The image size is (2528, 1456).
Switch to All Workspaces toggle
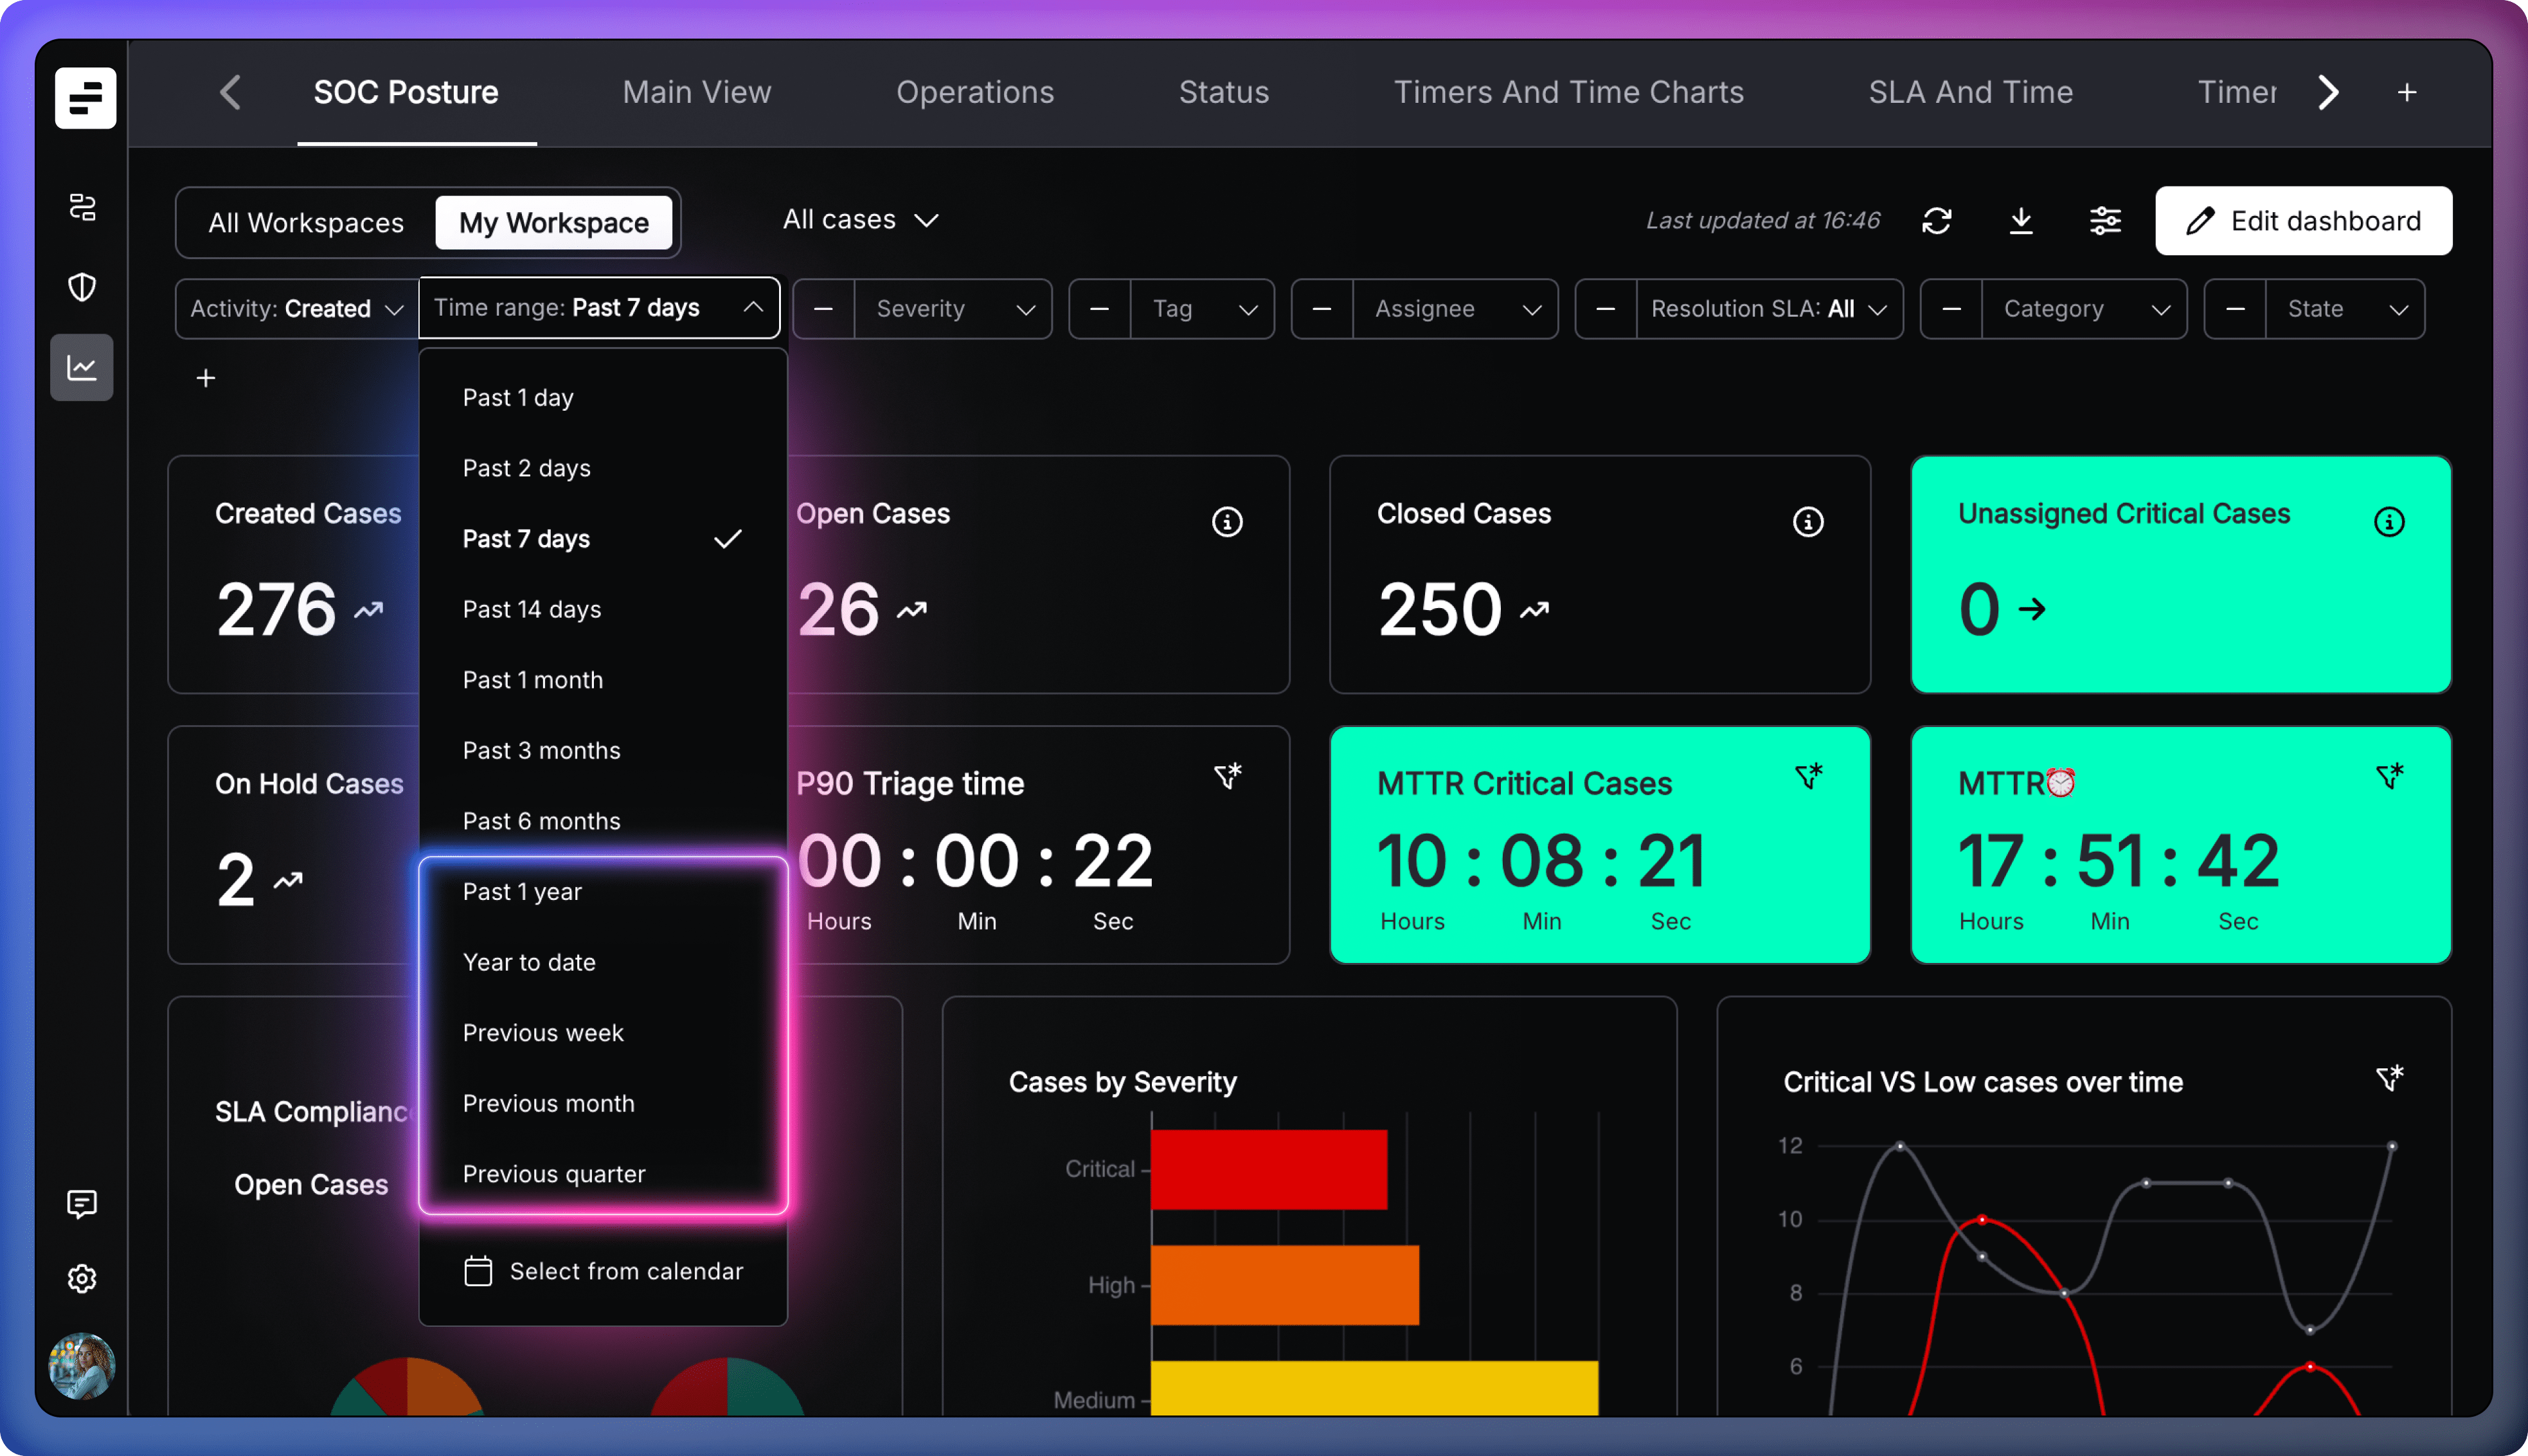coord(306,222)
